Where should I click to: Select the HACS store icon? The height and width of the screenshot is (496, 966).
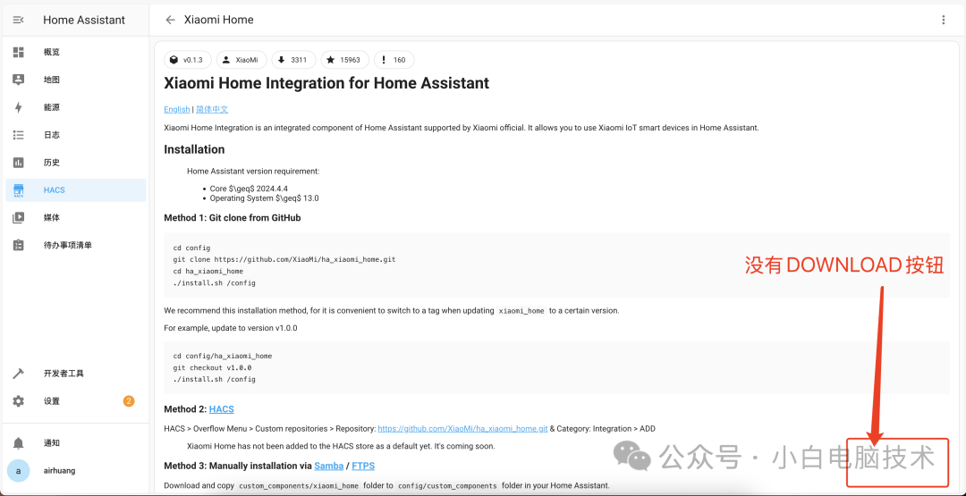(x=19, y=190)
